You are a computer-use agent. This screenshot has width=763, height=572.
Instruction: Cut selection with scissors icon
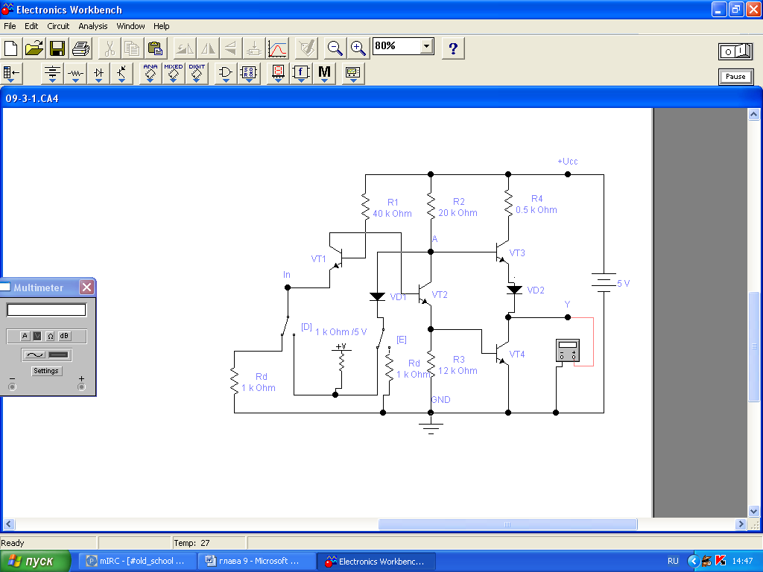pyautogui.click(x=110, y=48)
